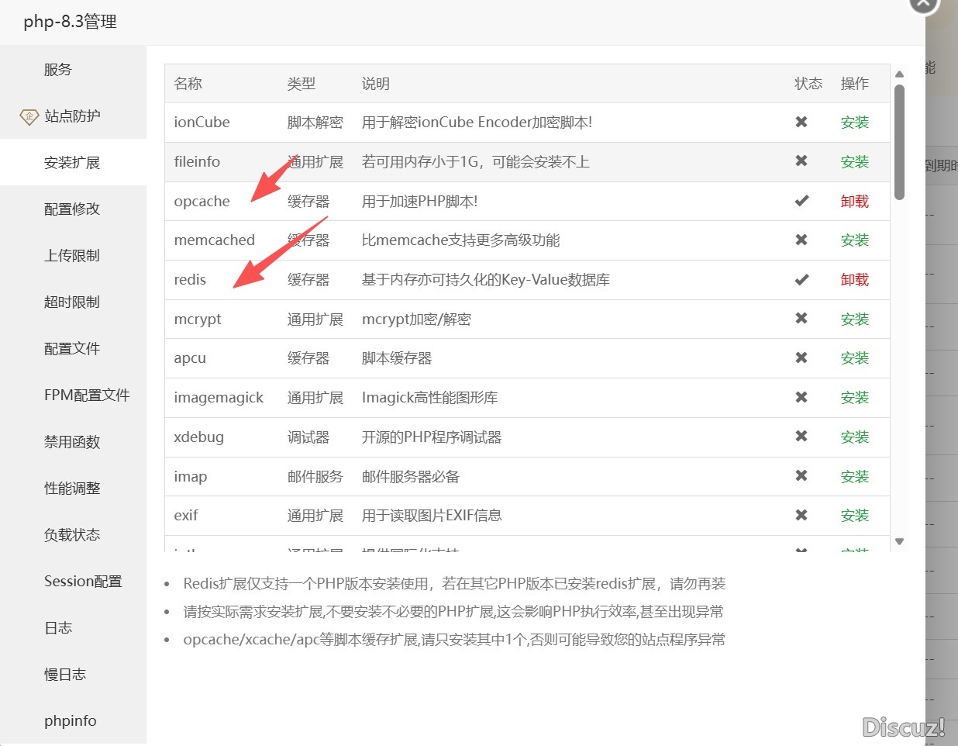Toggle memcached's install status mark

(801, 240)
